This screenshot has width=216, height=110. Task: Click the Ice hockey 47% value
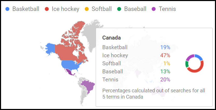165,55
